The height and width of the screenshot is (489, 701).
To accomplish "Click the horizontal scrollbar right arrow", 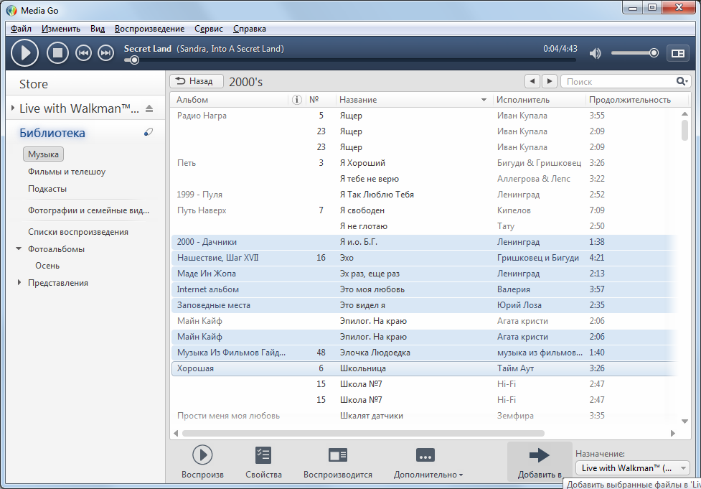I will [x=673, y=433].
